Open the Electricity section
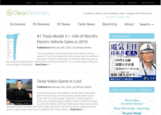The width and height of the screenshot is (161, 115). pos(110,24)
